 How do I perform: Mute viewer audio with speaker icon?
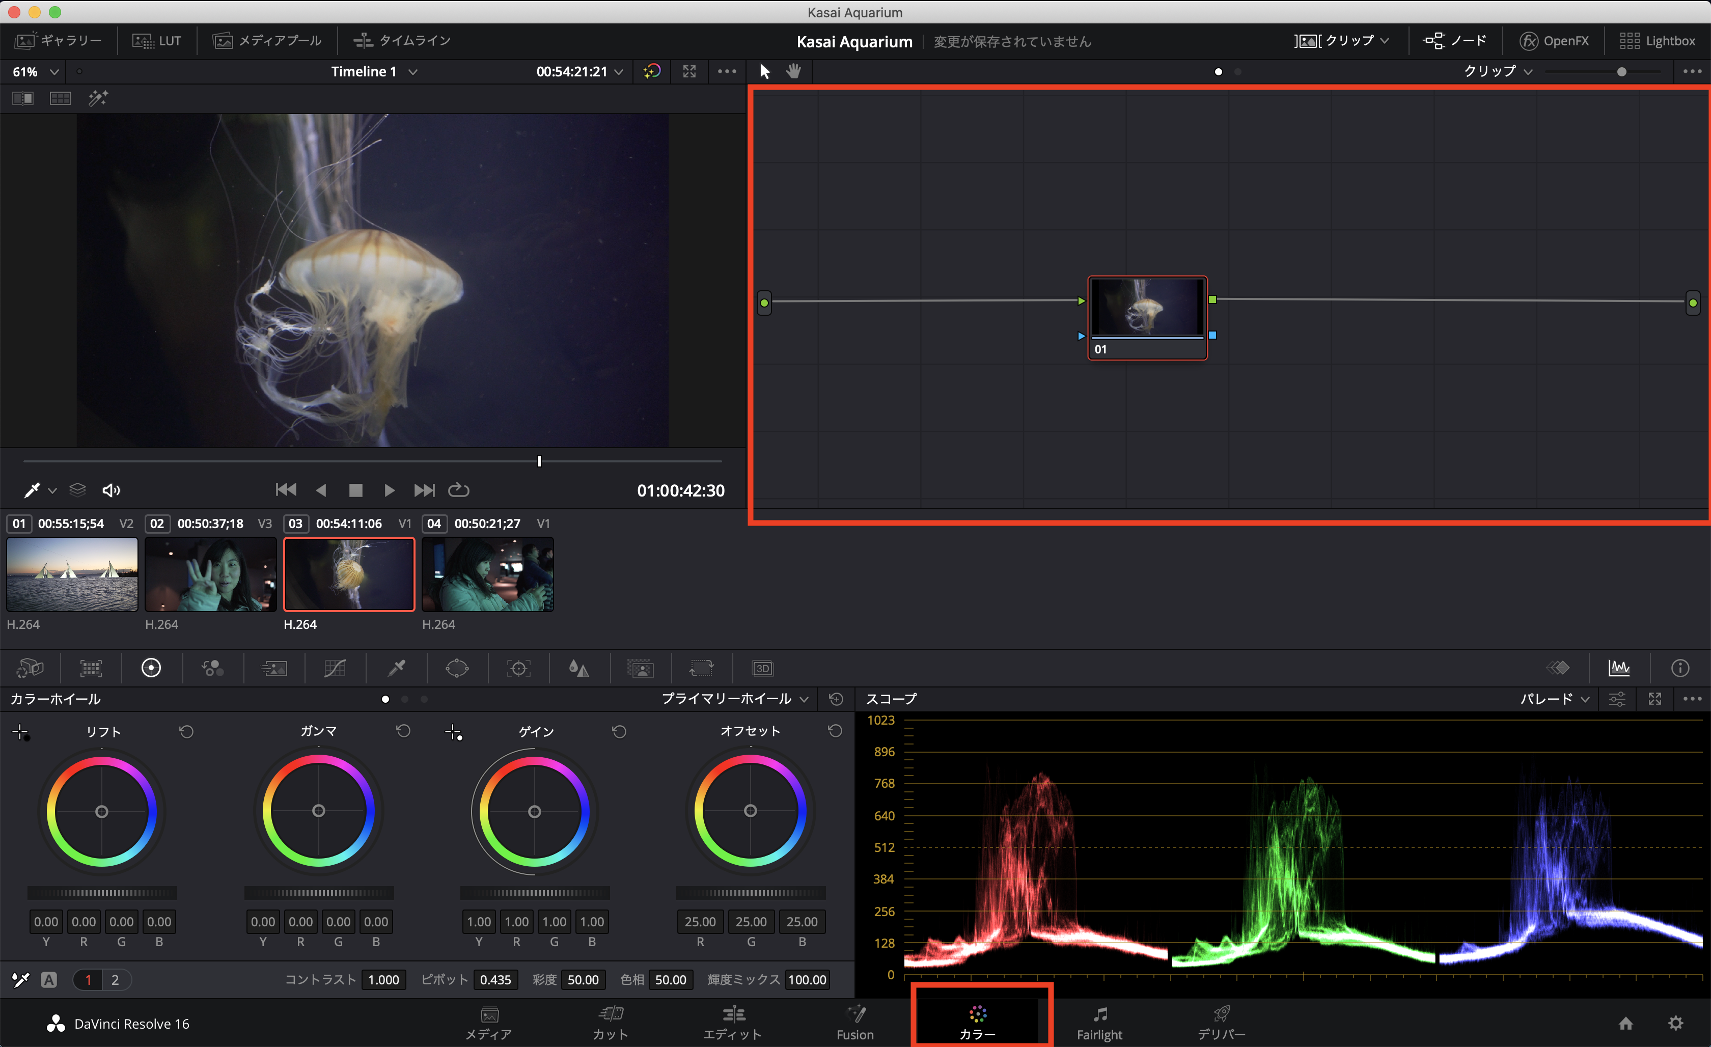[x=111, y=490]
